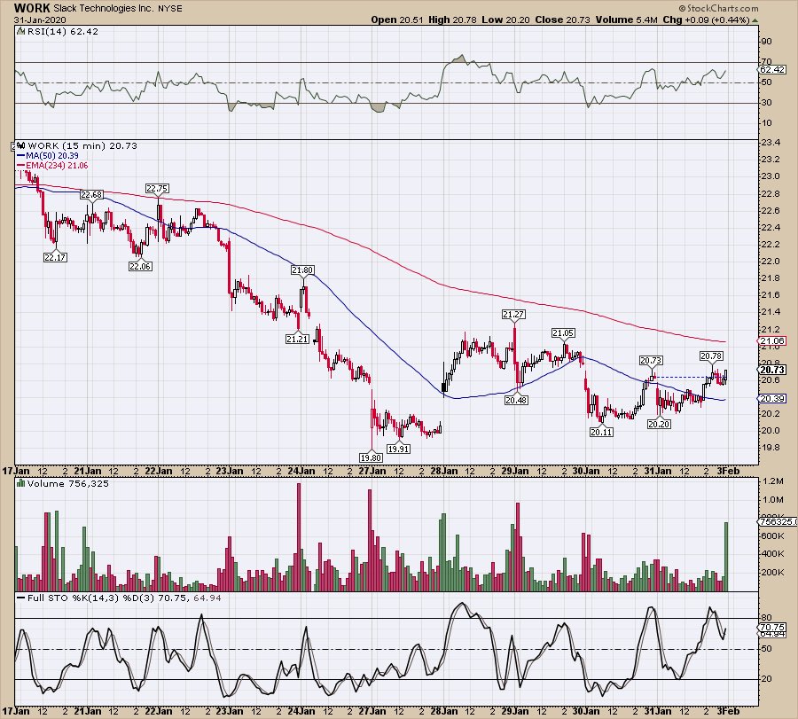Click the 23.4 label on the price axis
This screenshot has height=719, width=798.
pos(770,143)
